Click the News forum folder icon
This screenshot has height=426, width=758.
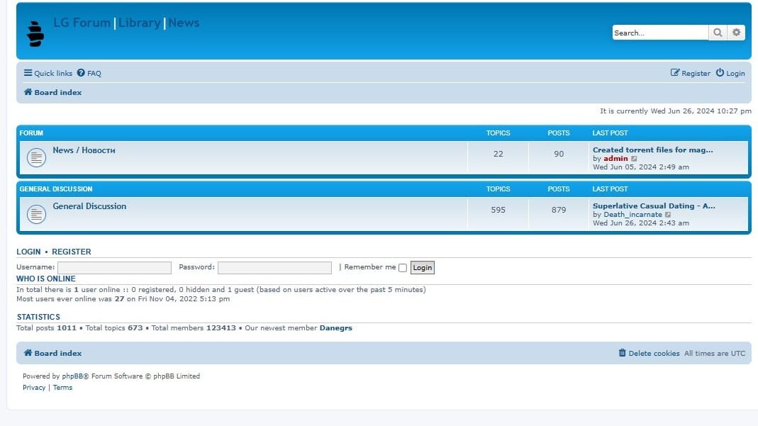point(36,158)
